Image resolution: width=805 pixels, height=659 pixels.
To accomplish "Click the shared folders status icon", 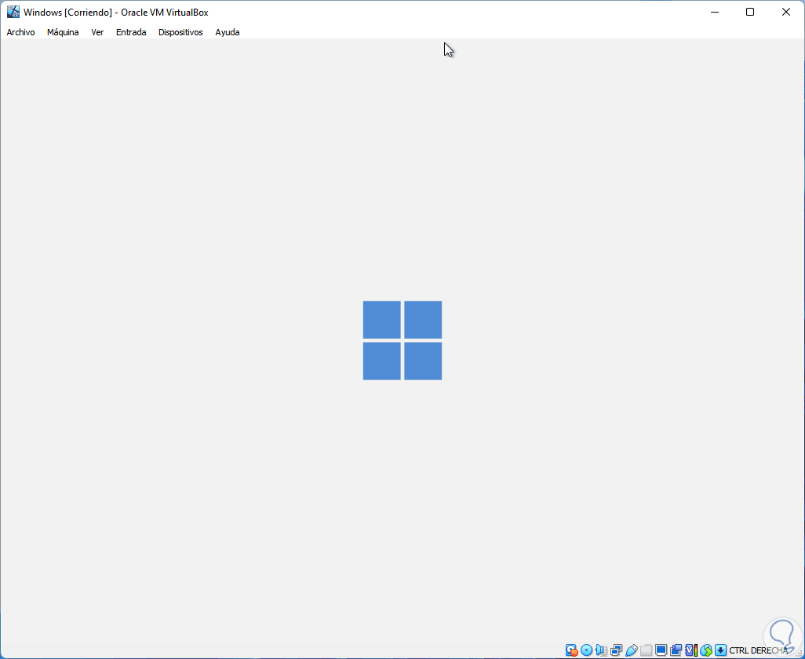I will 647,650.
